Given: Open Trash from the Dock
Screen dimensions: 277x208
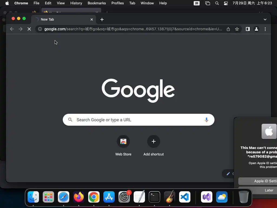Looking at the screenshot, I should [x=244, y=197].
